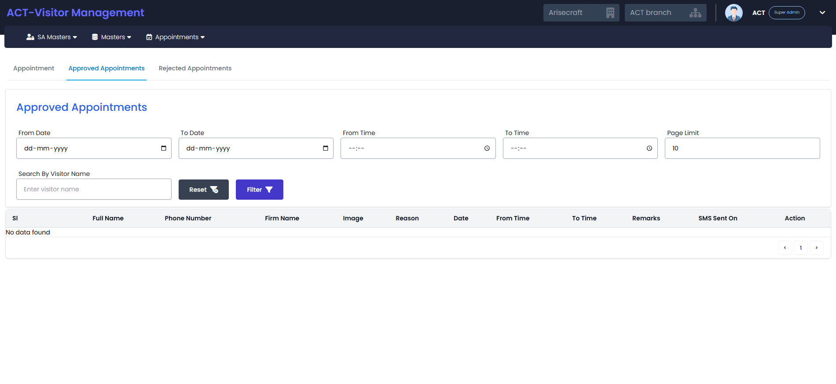Click the Reason column header
The image size is (836, 384).
[x=407, y=218]
